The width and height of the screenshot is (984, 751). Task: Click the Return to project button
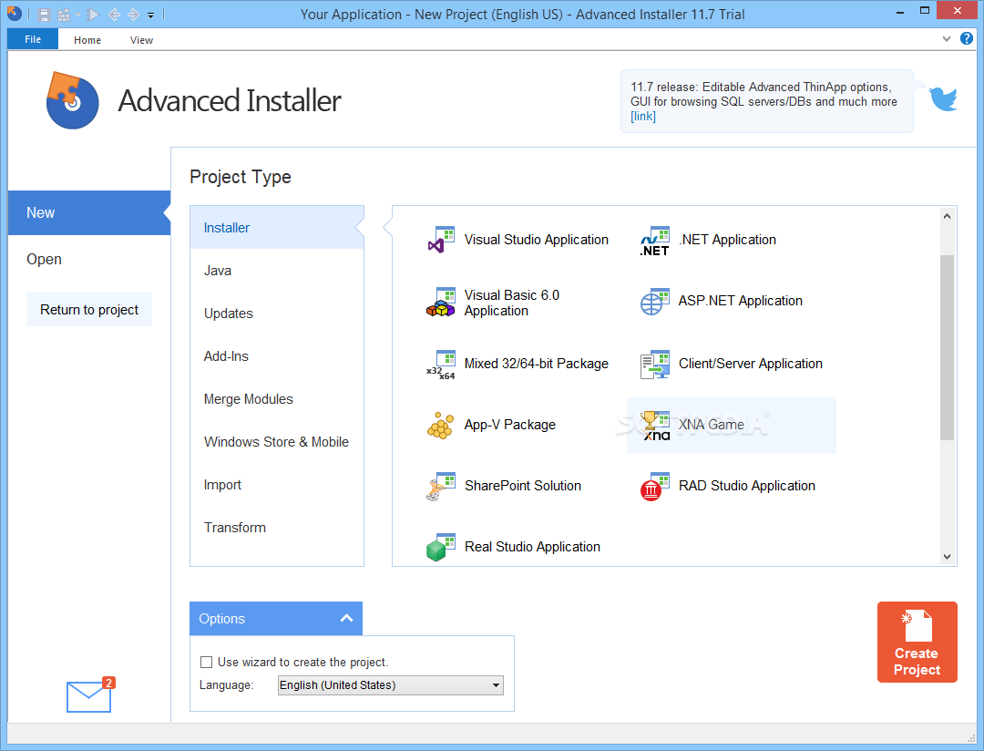tap(89, 310)
